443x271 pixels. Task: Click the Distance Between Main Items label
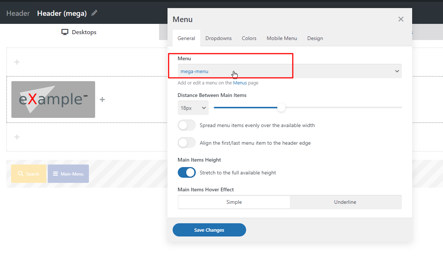click(x=212, y=95)
